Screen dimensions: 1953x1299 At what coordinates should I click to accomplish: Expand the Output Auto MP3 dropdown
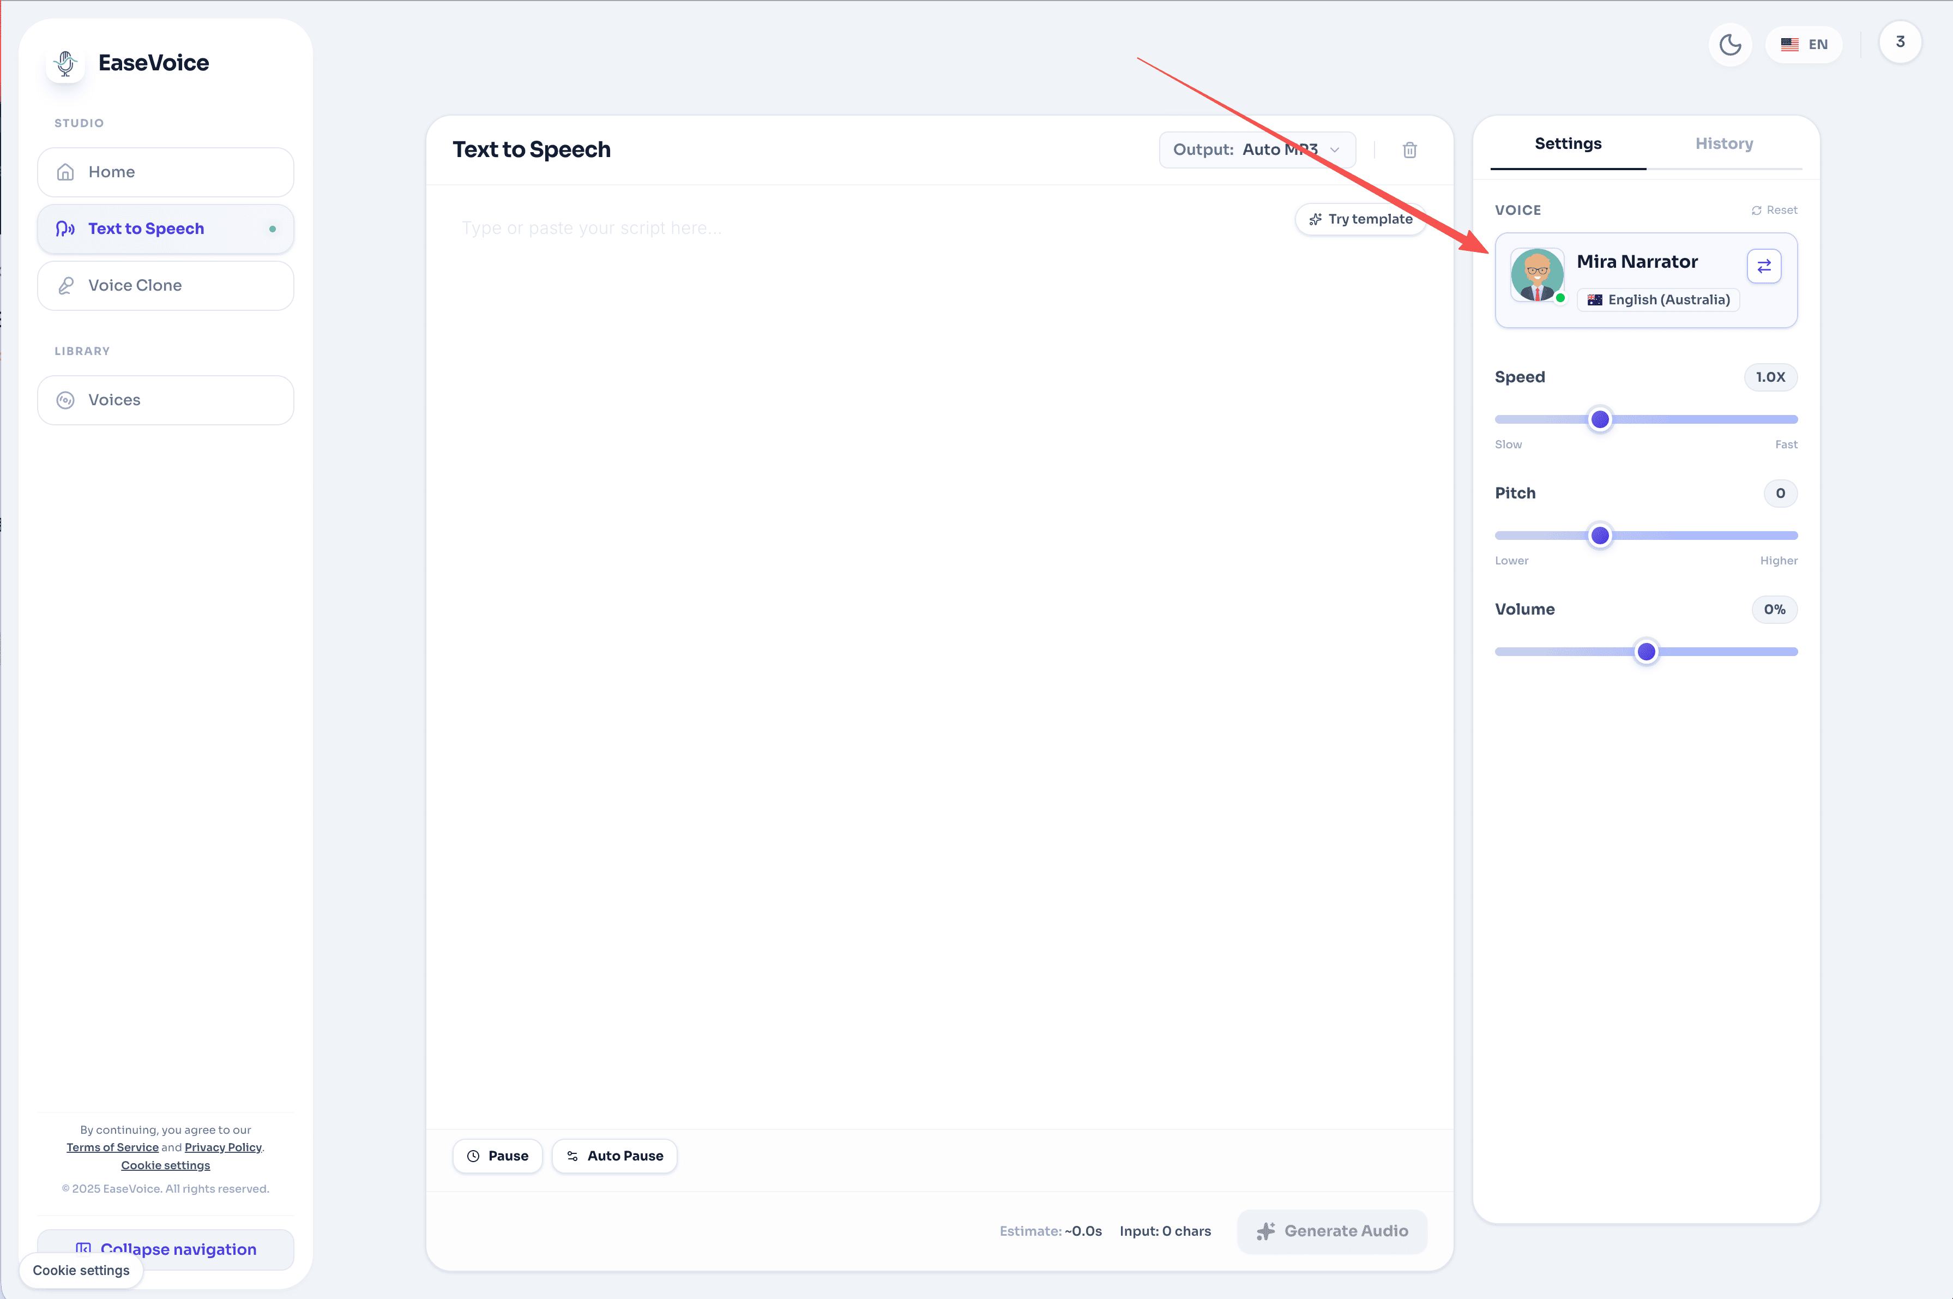coord(1256,150)
